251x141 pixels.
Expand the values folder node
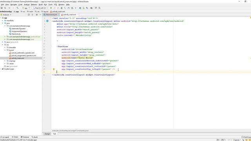pyautogui.click(x=5, y=63)
